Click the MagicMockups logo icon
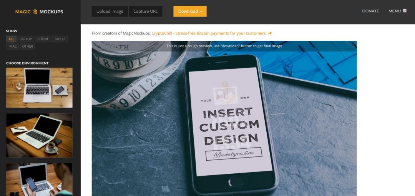This screenshot has width=415, height=196. (35, 12)
